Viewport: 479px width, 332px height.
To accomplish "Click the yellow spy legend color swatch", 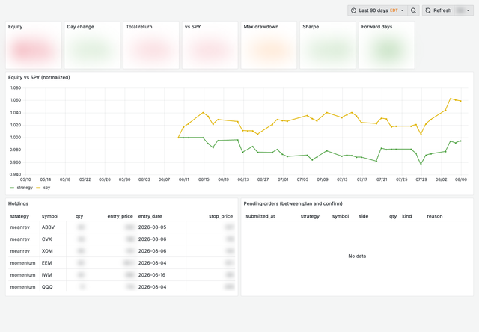I will (38, 188).
